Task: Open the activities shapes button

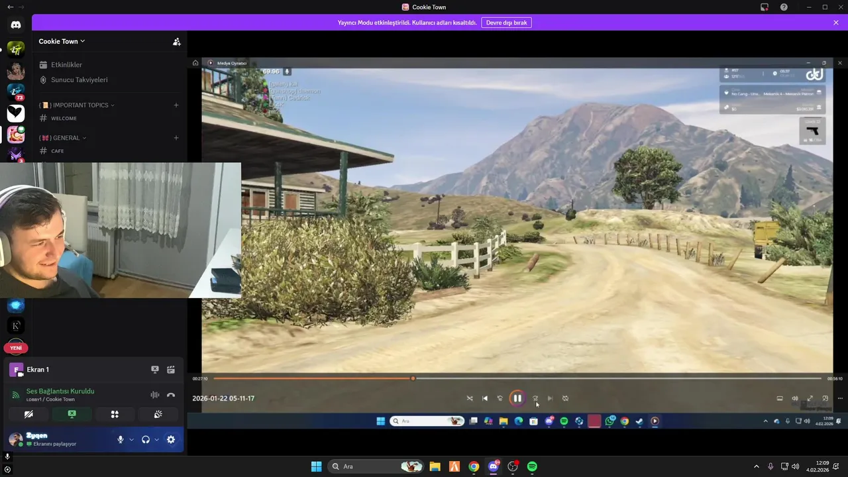Action: [115, 414]
